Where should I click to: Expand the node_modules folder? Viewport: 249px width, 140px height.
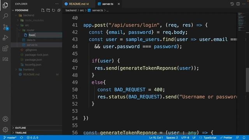coord(18,20)
